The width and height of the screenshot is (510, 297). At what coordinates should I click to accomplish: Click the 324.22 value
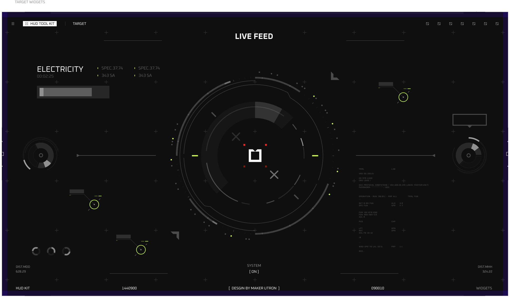tap(487, 271)
